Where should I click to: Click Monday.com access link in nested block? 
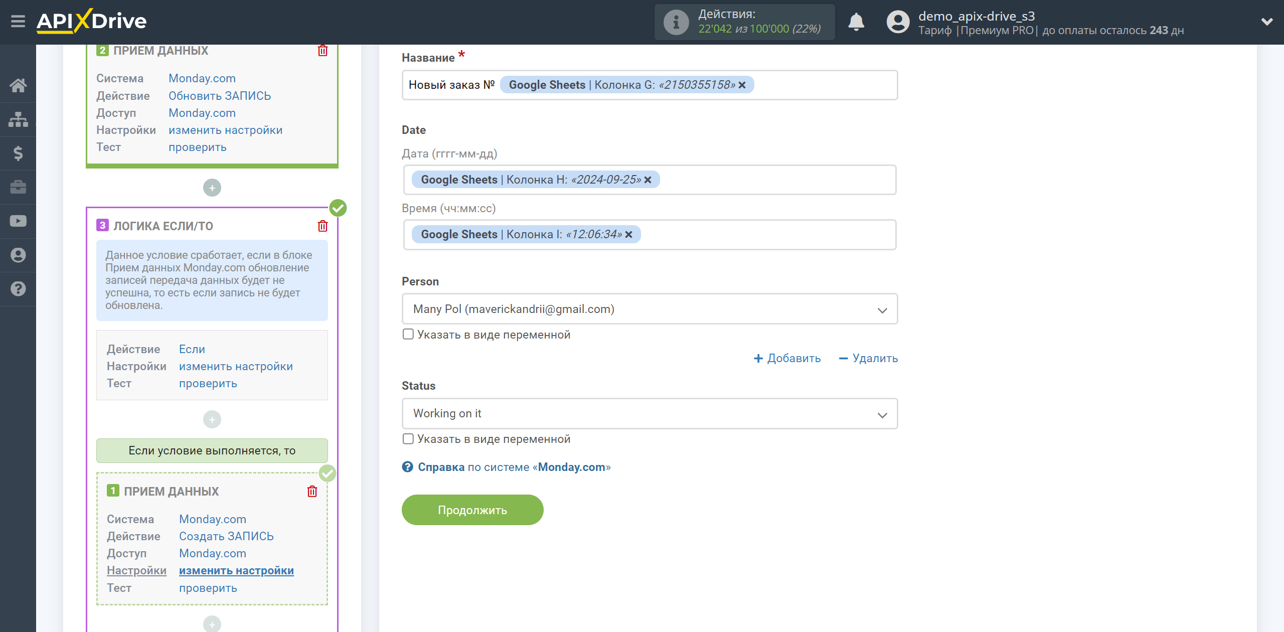click(212, 554)
